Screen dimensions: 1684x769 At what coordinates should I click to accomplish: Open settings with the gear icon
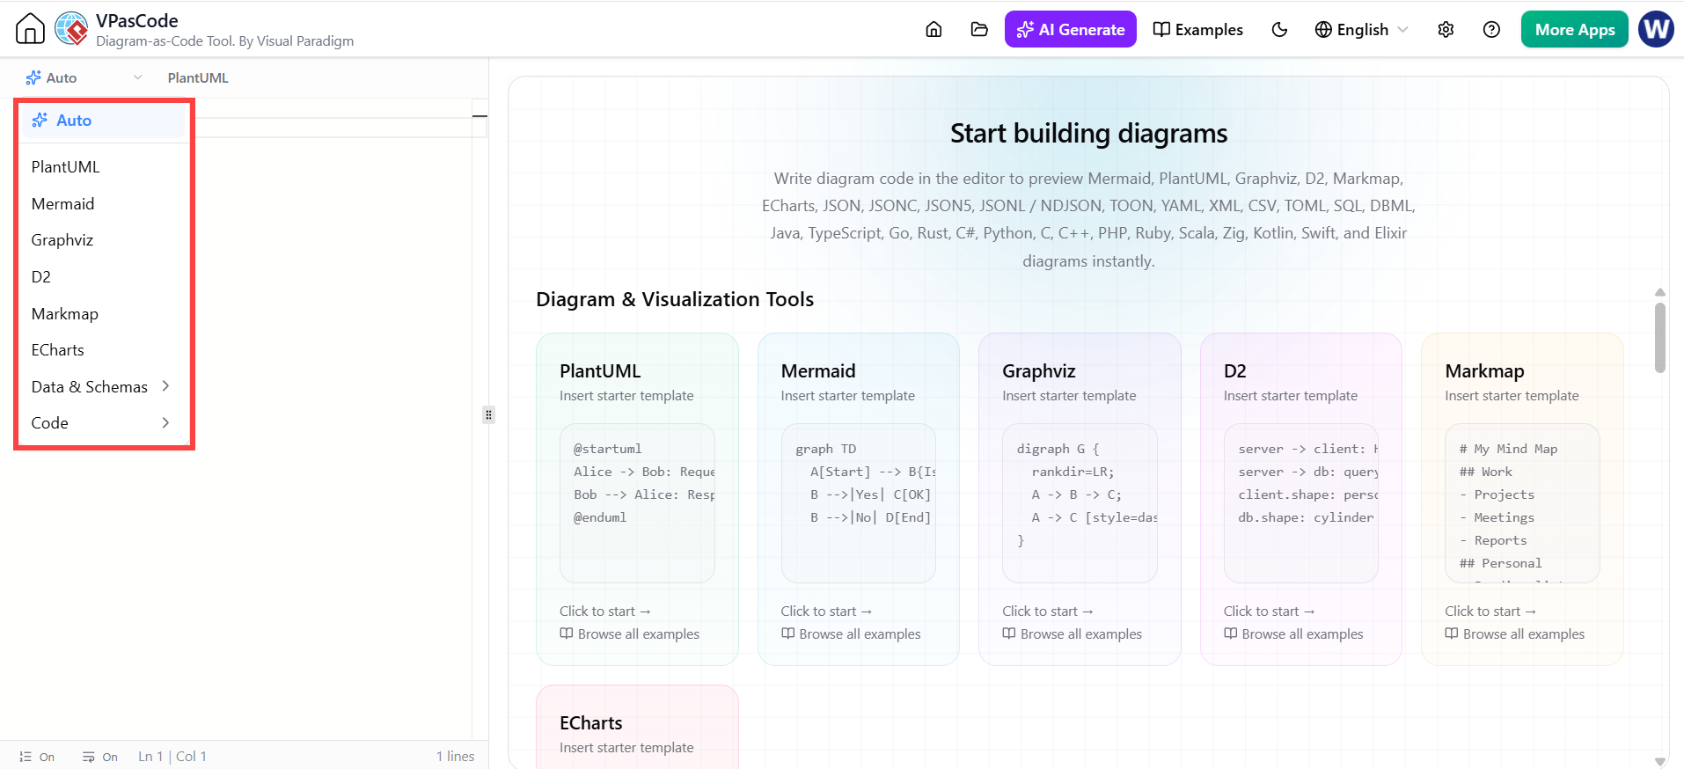(1446, 30)
